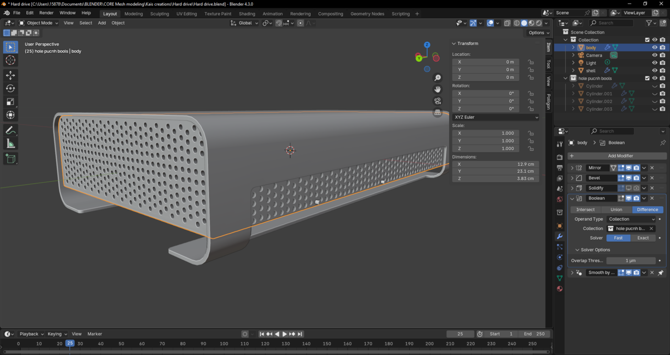Click the Toggle Camera View icon
The image size is (670, 355).
click(438, 101)
